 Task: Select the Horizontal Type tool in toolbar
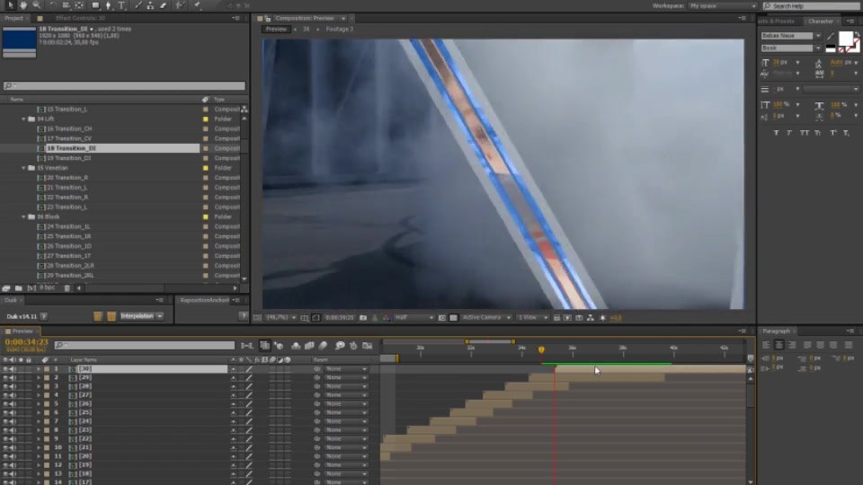tap(121, 5)
